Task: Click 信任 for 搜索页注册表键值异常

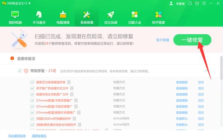Action: 201,82
